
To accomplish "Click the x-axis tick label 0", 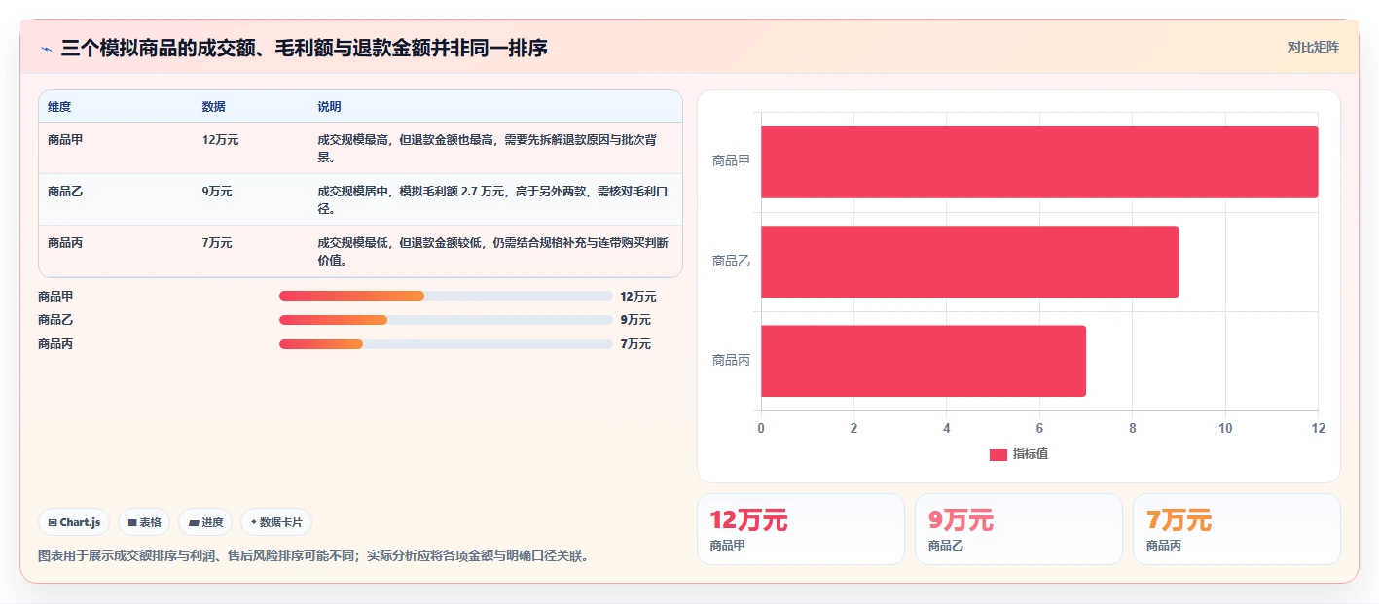I will click(761, 428).
